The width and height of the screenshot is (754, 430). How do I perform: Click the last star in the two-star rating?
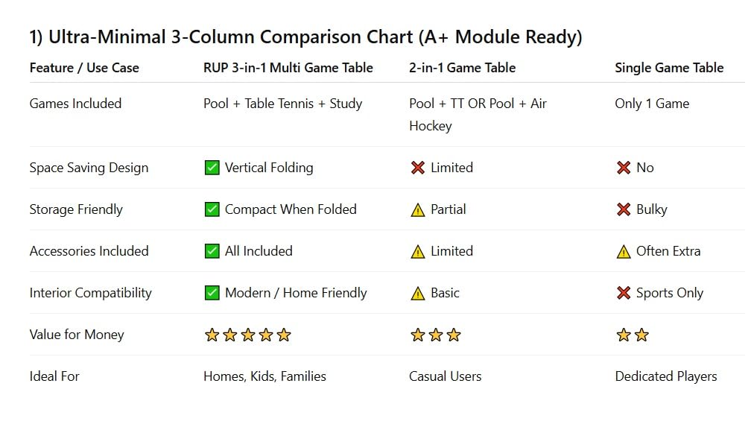pos(641,335)
